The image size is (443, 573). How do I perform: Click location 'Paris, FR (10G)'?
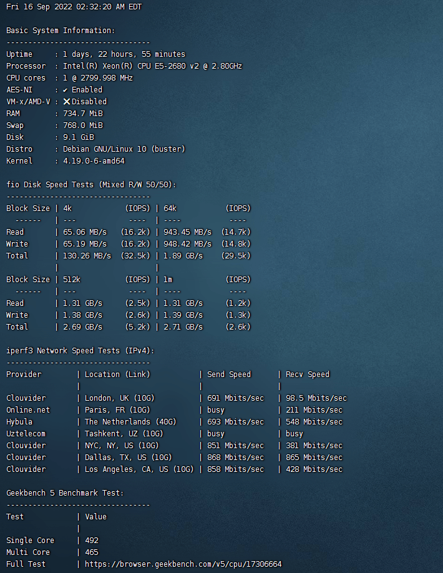[x=117, y=410]
